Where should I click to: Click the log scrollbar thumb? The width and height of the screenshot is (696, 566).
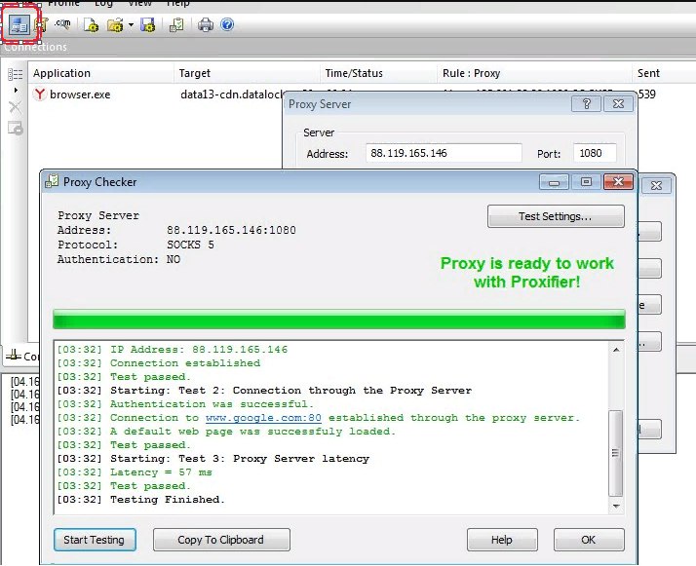(616, 453)
